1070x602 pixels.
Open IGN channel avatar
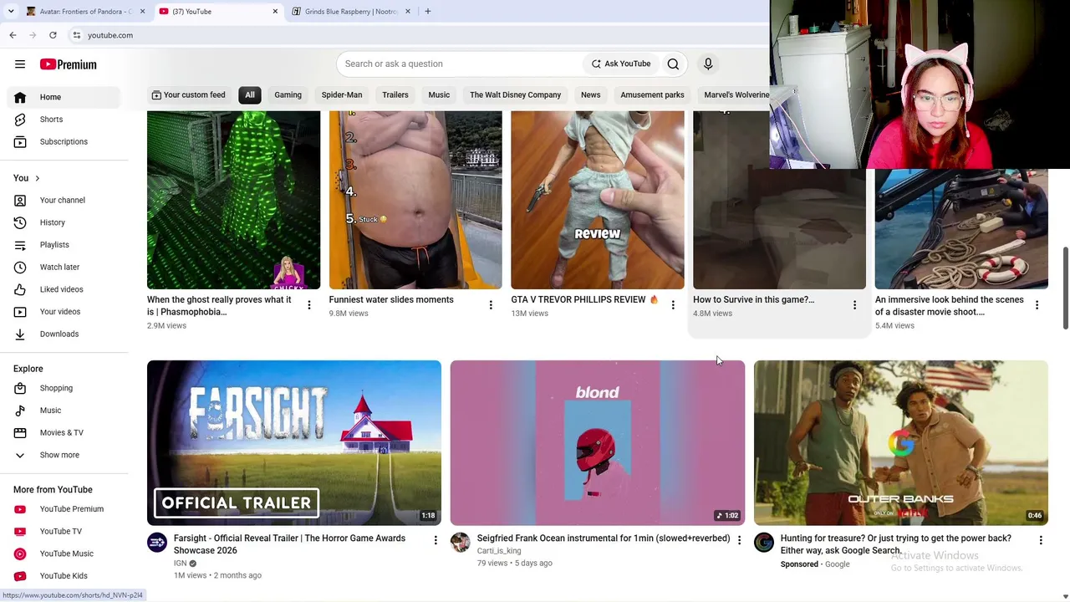pyautogui.click(x=157, y=543)
